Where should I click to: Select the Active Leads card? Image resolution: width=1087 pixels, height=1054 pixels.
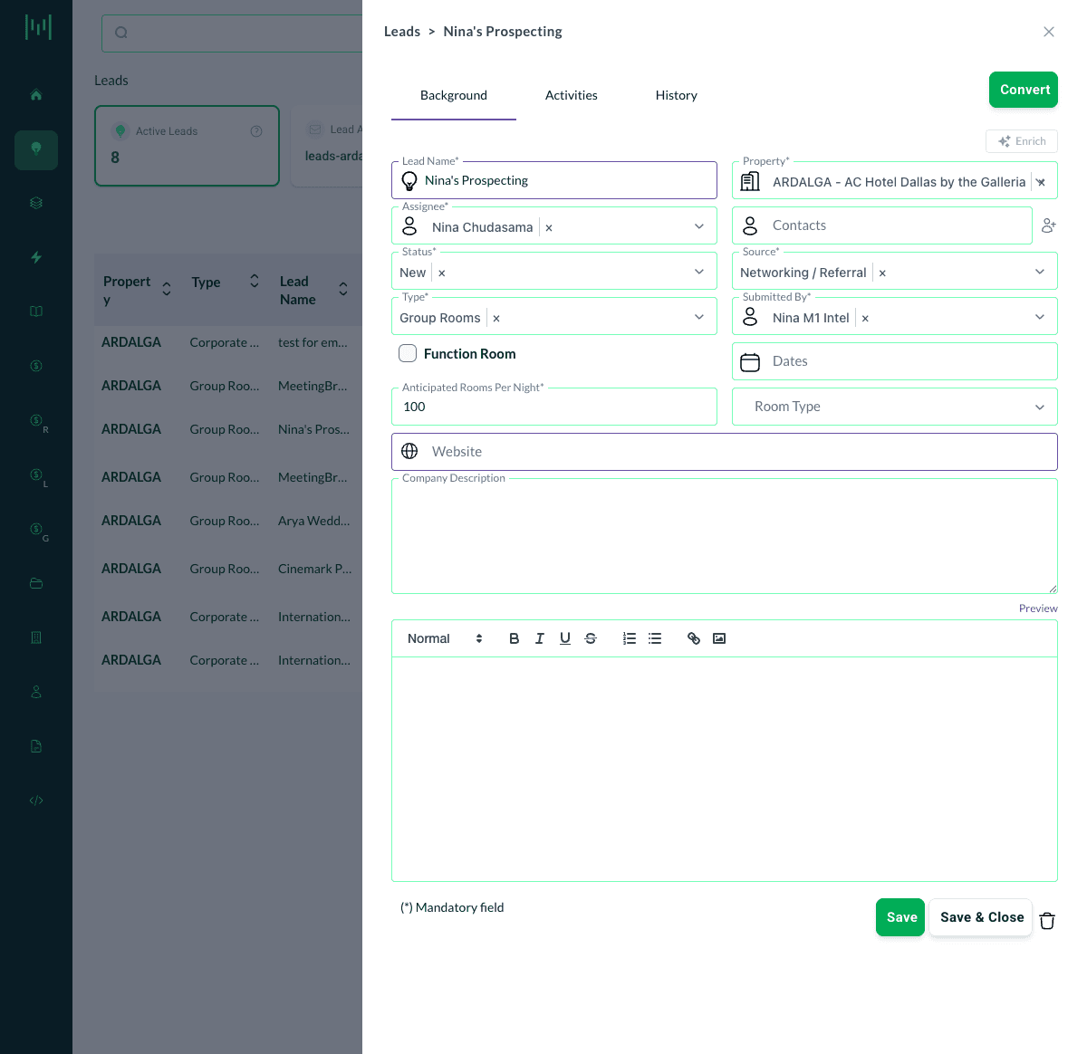pyautogui.click(x=188, y=146)
